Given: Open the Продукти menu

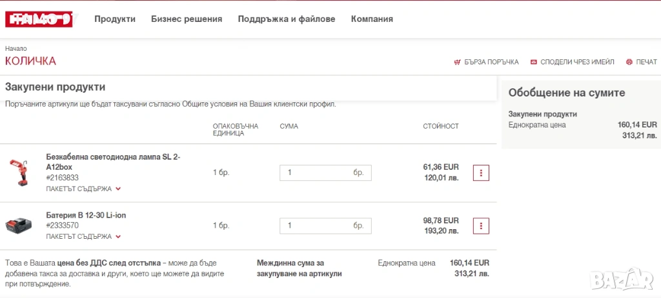Looking at the screenshot, I should [115, 19].
